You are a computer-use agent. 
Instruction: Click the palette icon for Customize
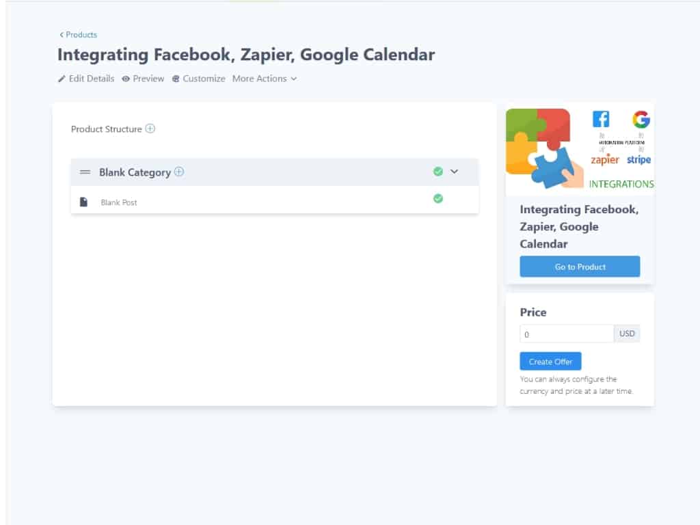pyautogui.click(x=176, y=79)
